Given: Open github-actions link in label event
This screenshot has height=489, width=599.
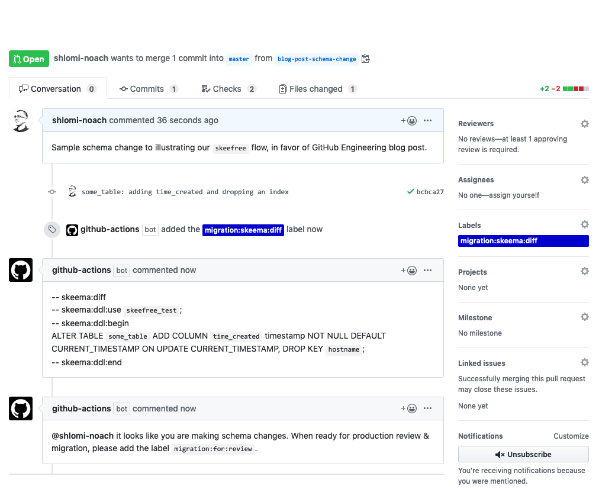Looking at the screenshot, I should click(110, 229).
